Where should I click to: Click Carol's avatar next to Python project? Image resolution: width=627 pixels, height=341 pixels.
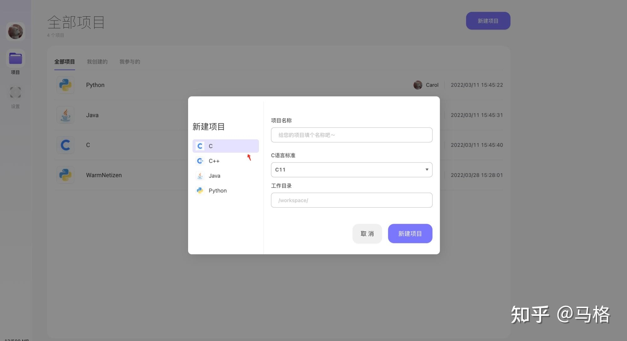(x=418, y=85)
